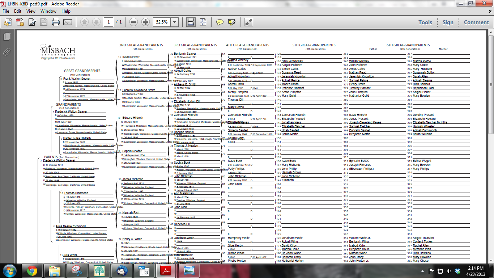Open the Tools pane
Screen dimensions: 494x278
(425, 22)
